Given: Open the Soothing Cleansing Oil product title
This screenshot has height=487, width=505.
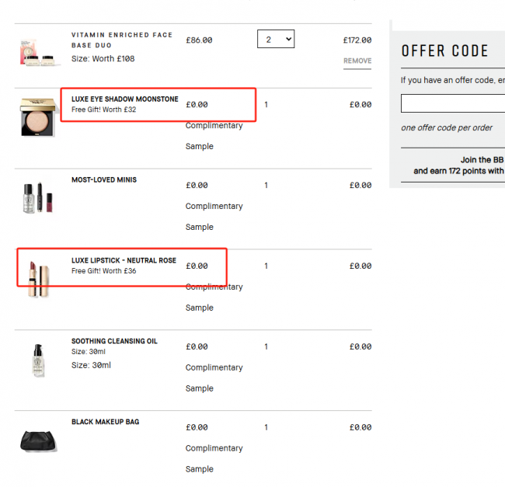Looking at the screenshot, I should pyautogui.click(x=114, y=341).
